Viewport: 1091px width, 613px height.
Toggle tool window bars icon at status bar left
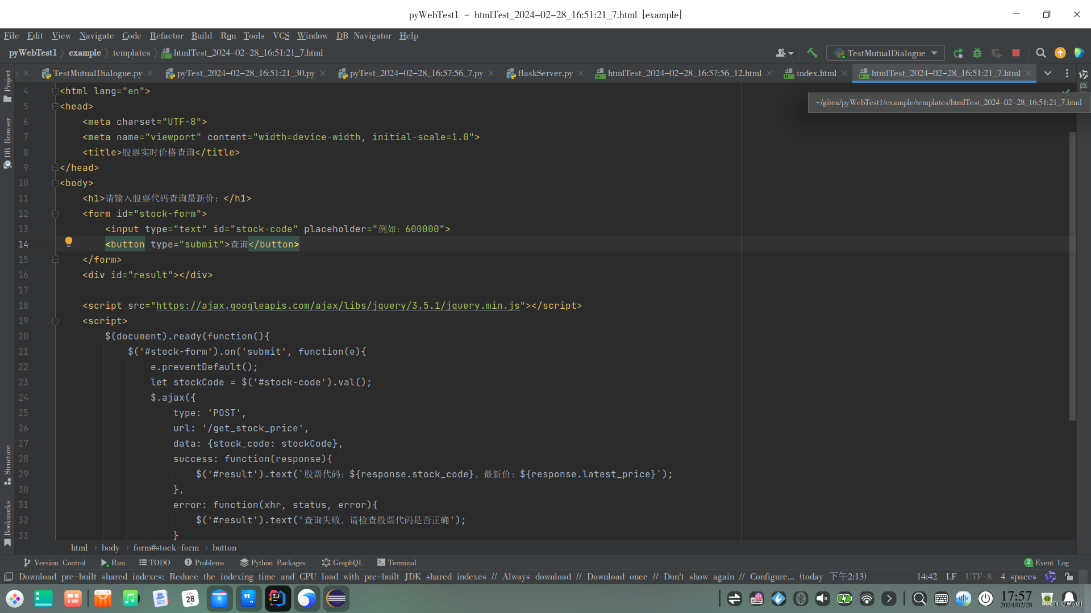pos(9,577)
